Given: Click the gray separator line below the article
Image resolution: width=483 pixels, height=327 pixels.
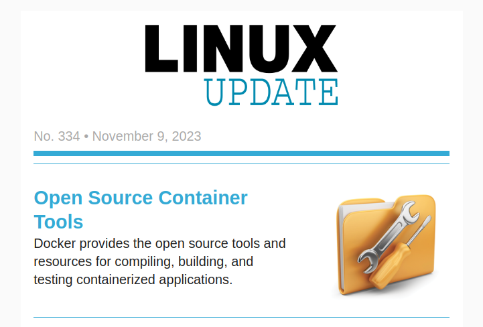Looking at the screenshot, I should (241, 317).
